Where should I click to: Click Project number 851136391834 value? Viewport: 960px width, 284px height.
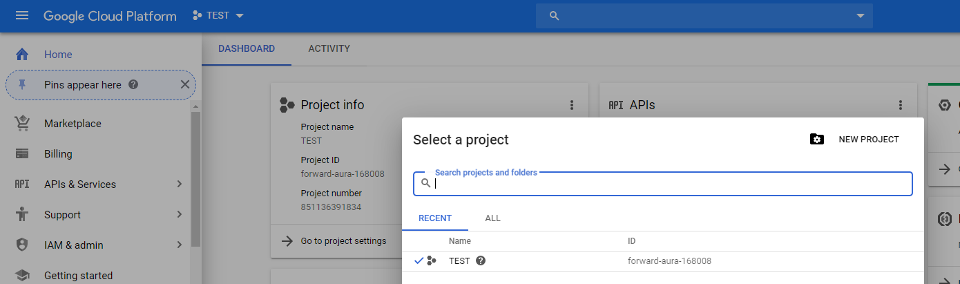click(331, 207)
